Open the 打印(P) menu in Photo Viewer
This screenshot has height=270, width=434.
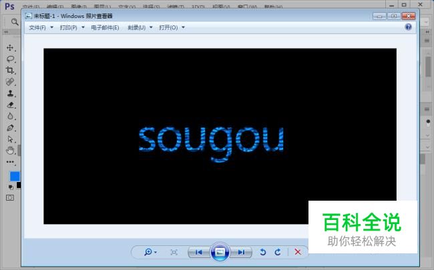click(x=68, y=27)
